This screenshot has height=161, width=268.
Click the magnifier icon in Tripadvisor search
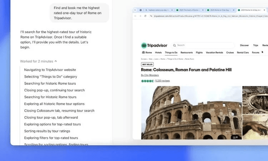(x=174, y=46)
